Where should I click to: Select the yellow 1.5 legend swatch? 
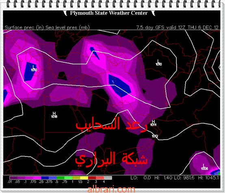pyautogui.click(x=84, y=178)
